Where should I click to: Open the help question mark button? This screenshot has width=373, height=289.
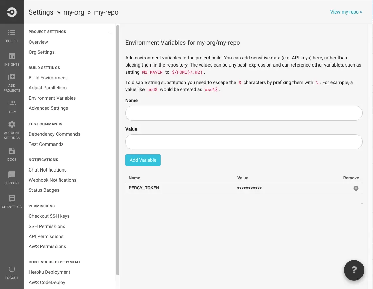pos(354,270)
